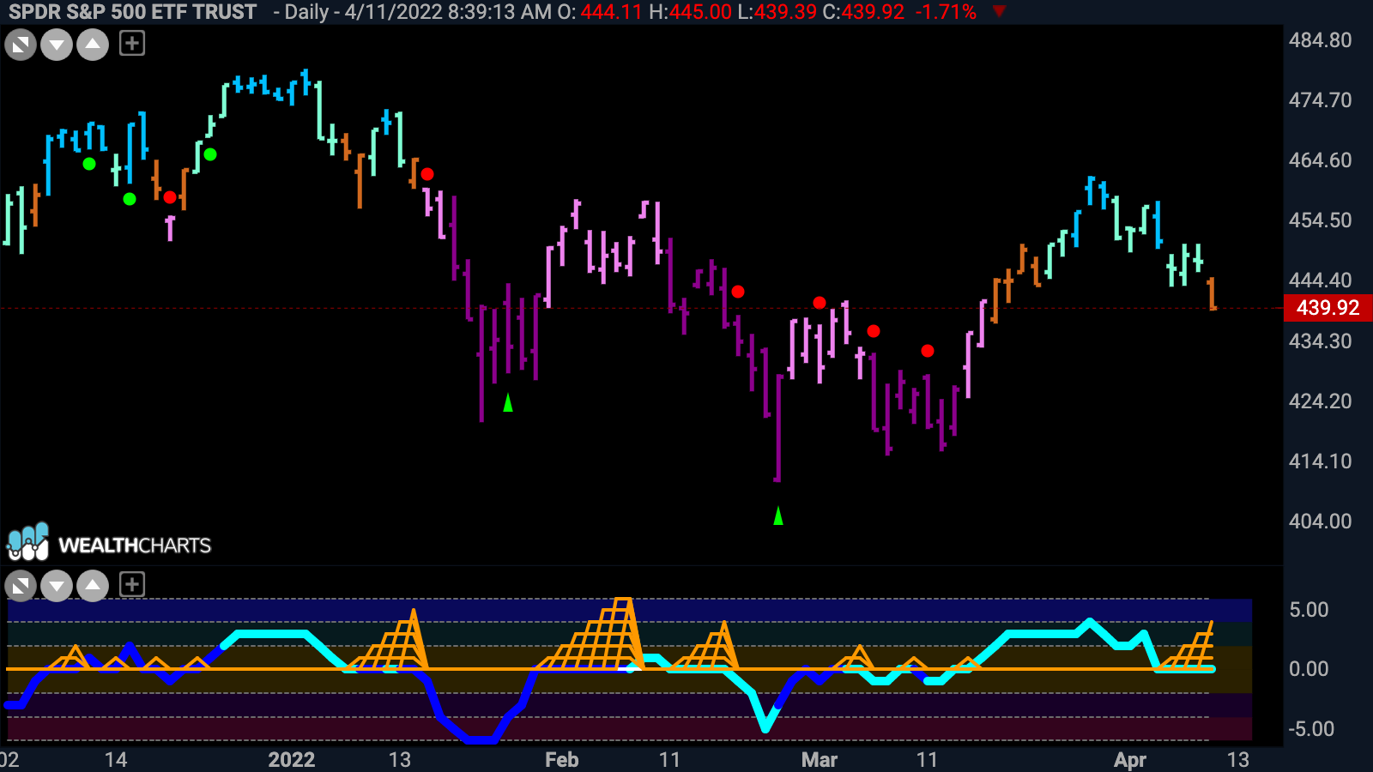Click the 444.40 price axis label
This screenshot has width=1373, height=772.
click(x=1320, y=280)
